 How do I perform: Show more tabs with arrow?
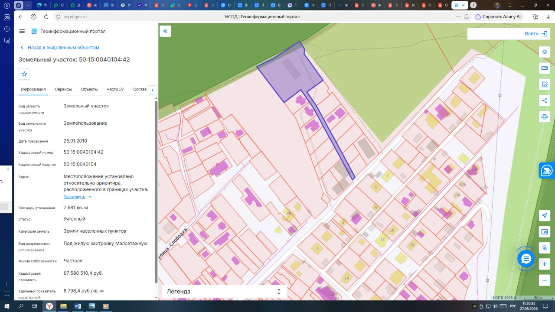[152, 90]
